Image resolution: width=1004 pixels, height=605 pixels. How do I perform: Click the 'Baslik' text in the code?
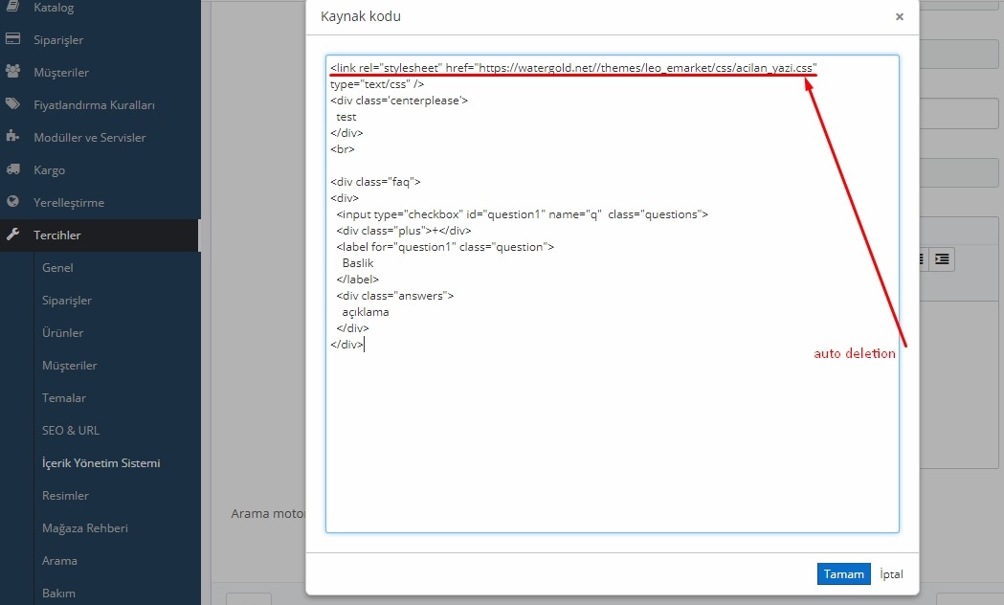pyautogui.click(x=357, y=263)
